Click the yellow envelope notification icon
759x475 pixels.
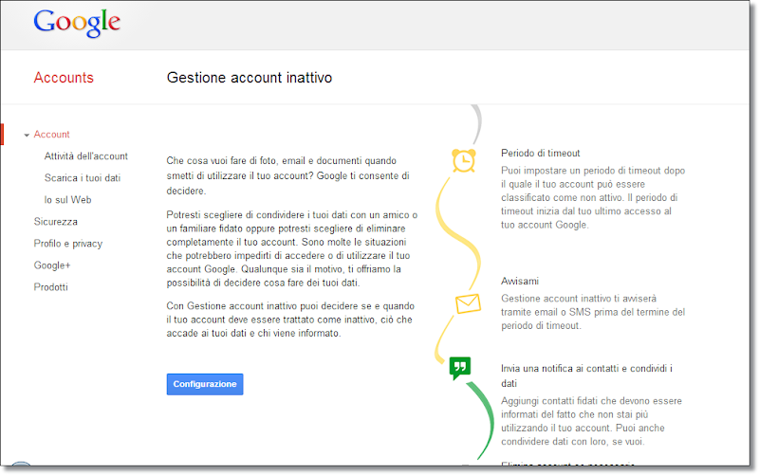pyautogui.click(x=468, y=303)
